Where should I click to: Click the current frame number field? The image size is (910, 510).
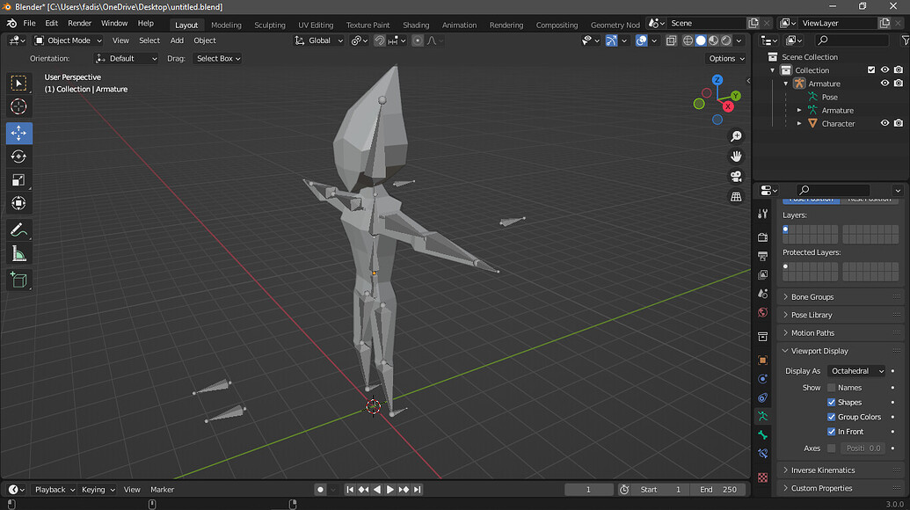[588, 490]
